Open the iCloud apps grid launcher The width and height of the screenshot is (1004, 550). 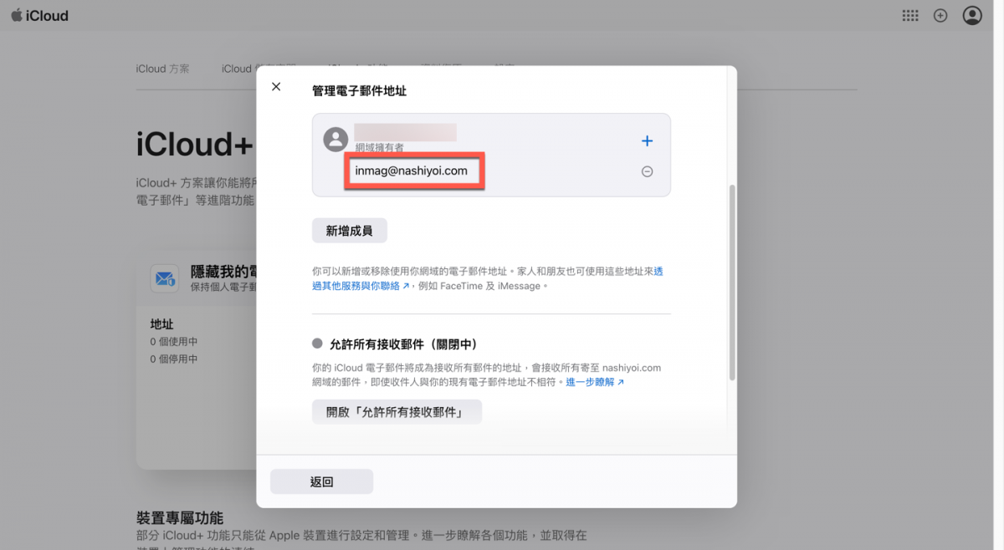pos(910,15)
